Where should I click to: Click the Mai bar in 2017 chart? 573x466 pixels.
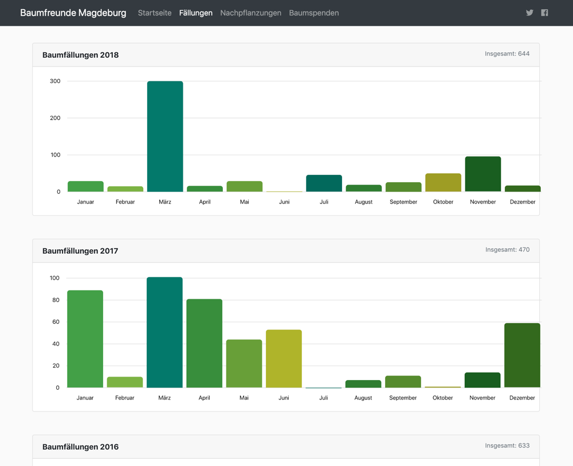[244, 363]
